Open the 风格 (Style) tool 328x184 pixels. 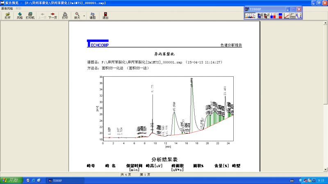point(20,16)
